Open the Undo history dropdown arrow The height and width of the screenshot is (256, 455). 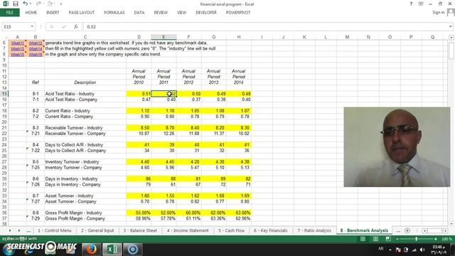(x=31, y=4)
